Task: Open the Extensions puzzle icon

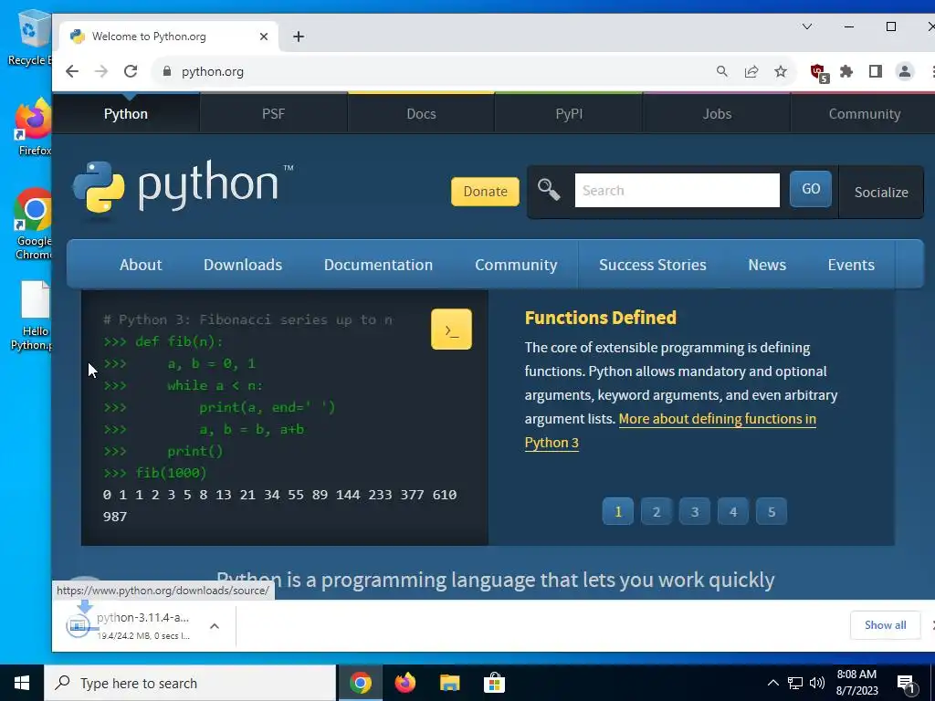Action: (846, 71)
